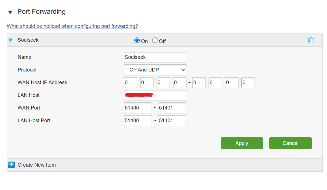This screenshot has width=327, height=190.
Task: Cancel the port forwarding changes
Action: coord(290,143)
